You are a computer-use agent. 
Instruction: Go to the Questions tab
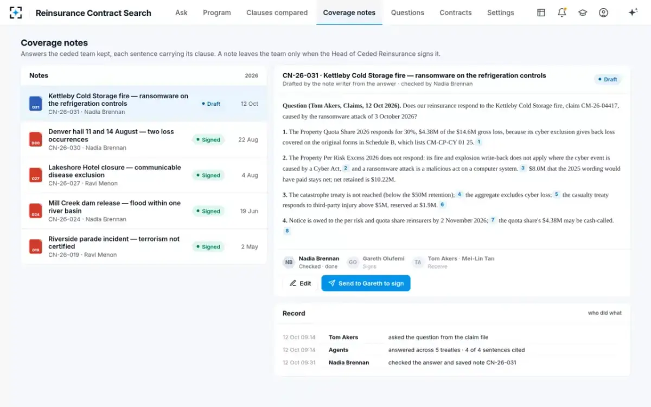pos(407,12)
